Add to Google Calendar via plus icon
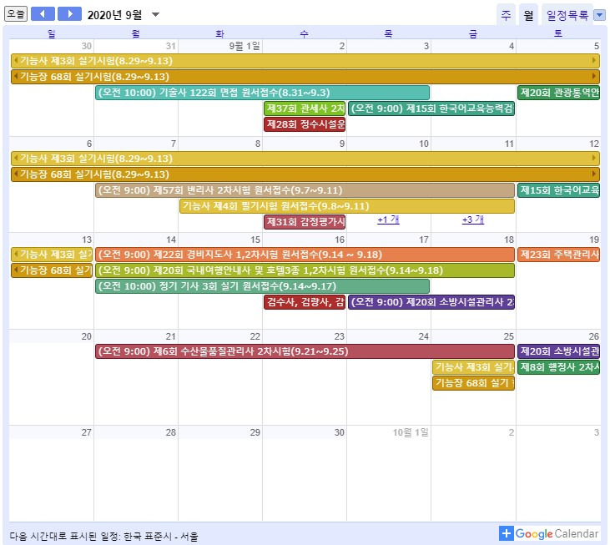This screenshot has height=545, width=610. (507, 533)
